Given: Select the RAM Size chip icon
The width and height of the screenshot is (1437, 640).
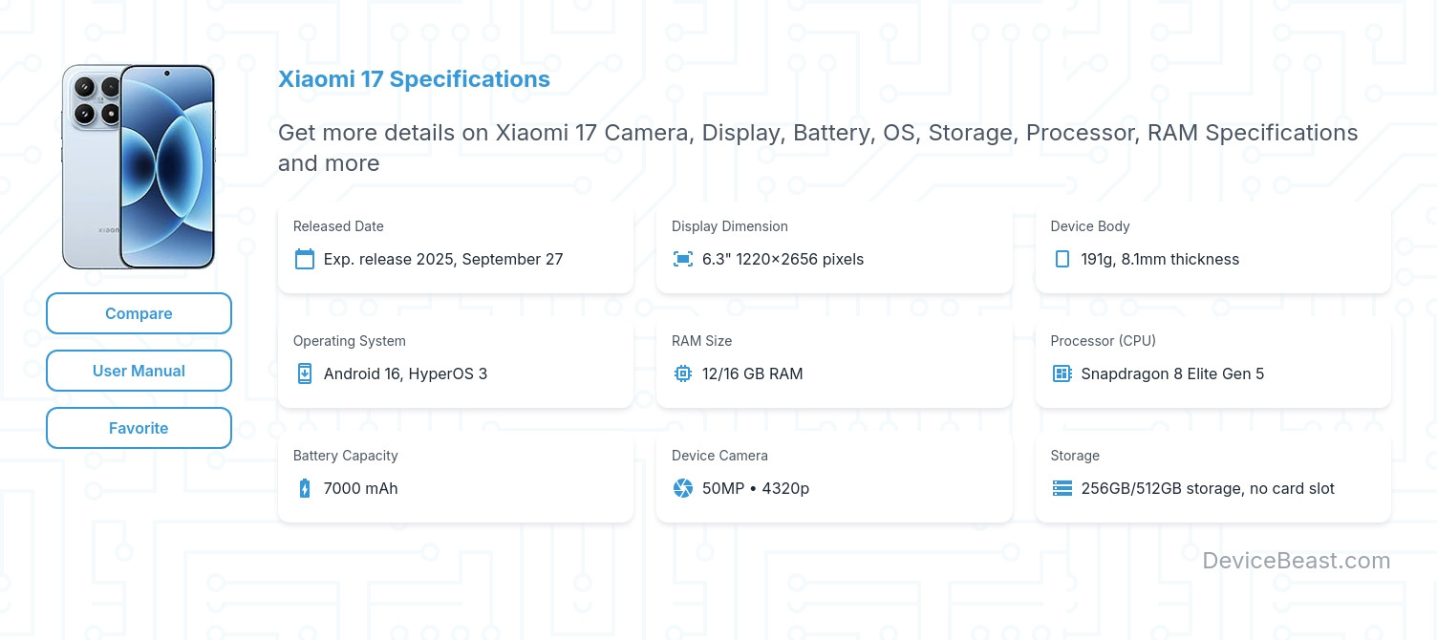Looking at the screenshot, I should (682, 373).
